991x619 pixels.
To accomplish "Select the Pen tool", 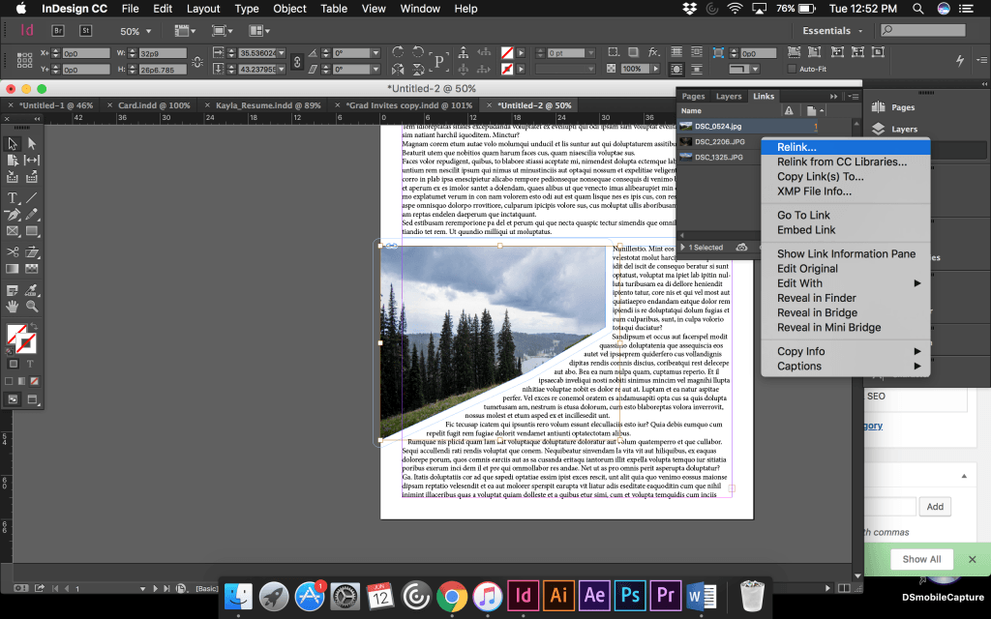I will coord(13,214).
